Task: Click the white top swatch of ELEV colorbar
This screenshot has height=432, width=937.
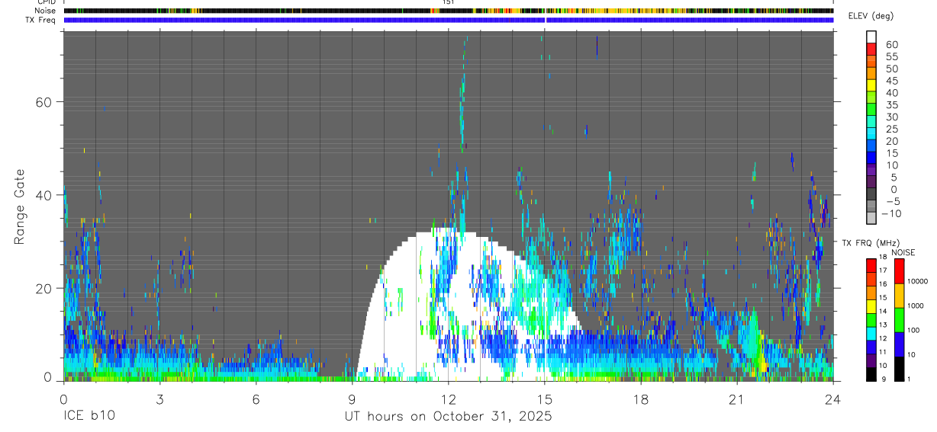Action: [x=871, y=37]
